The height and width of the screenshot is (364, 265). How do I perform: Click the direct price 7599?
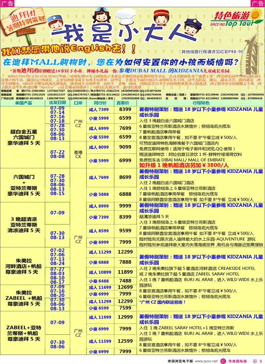125,308
